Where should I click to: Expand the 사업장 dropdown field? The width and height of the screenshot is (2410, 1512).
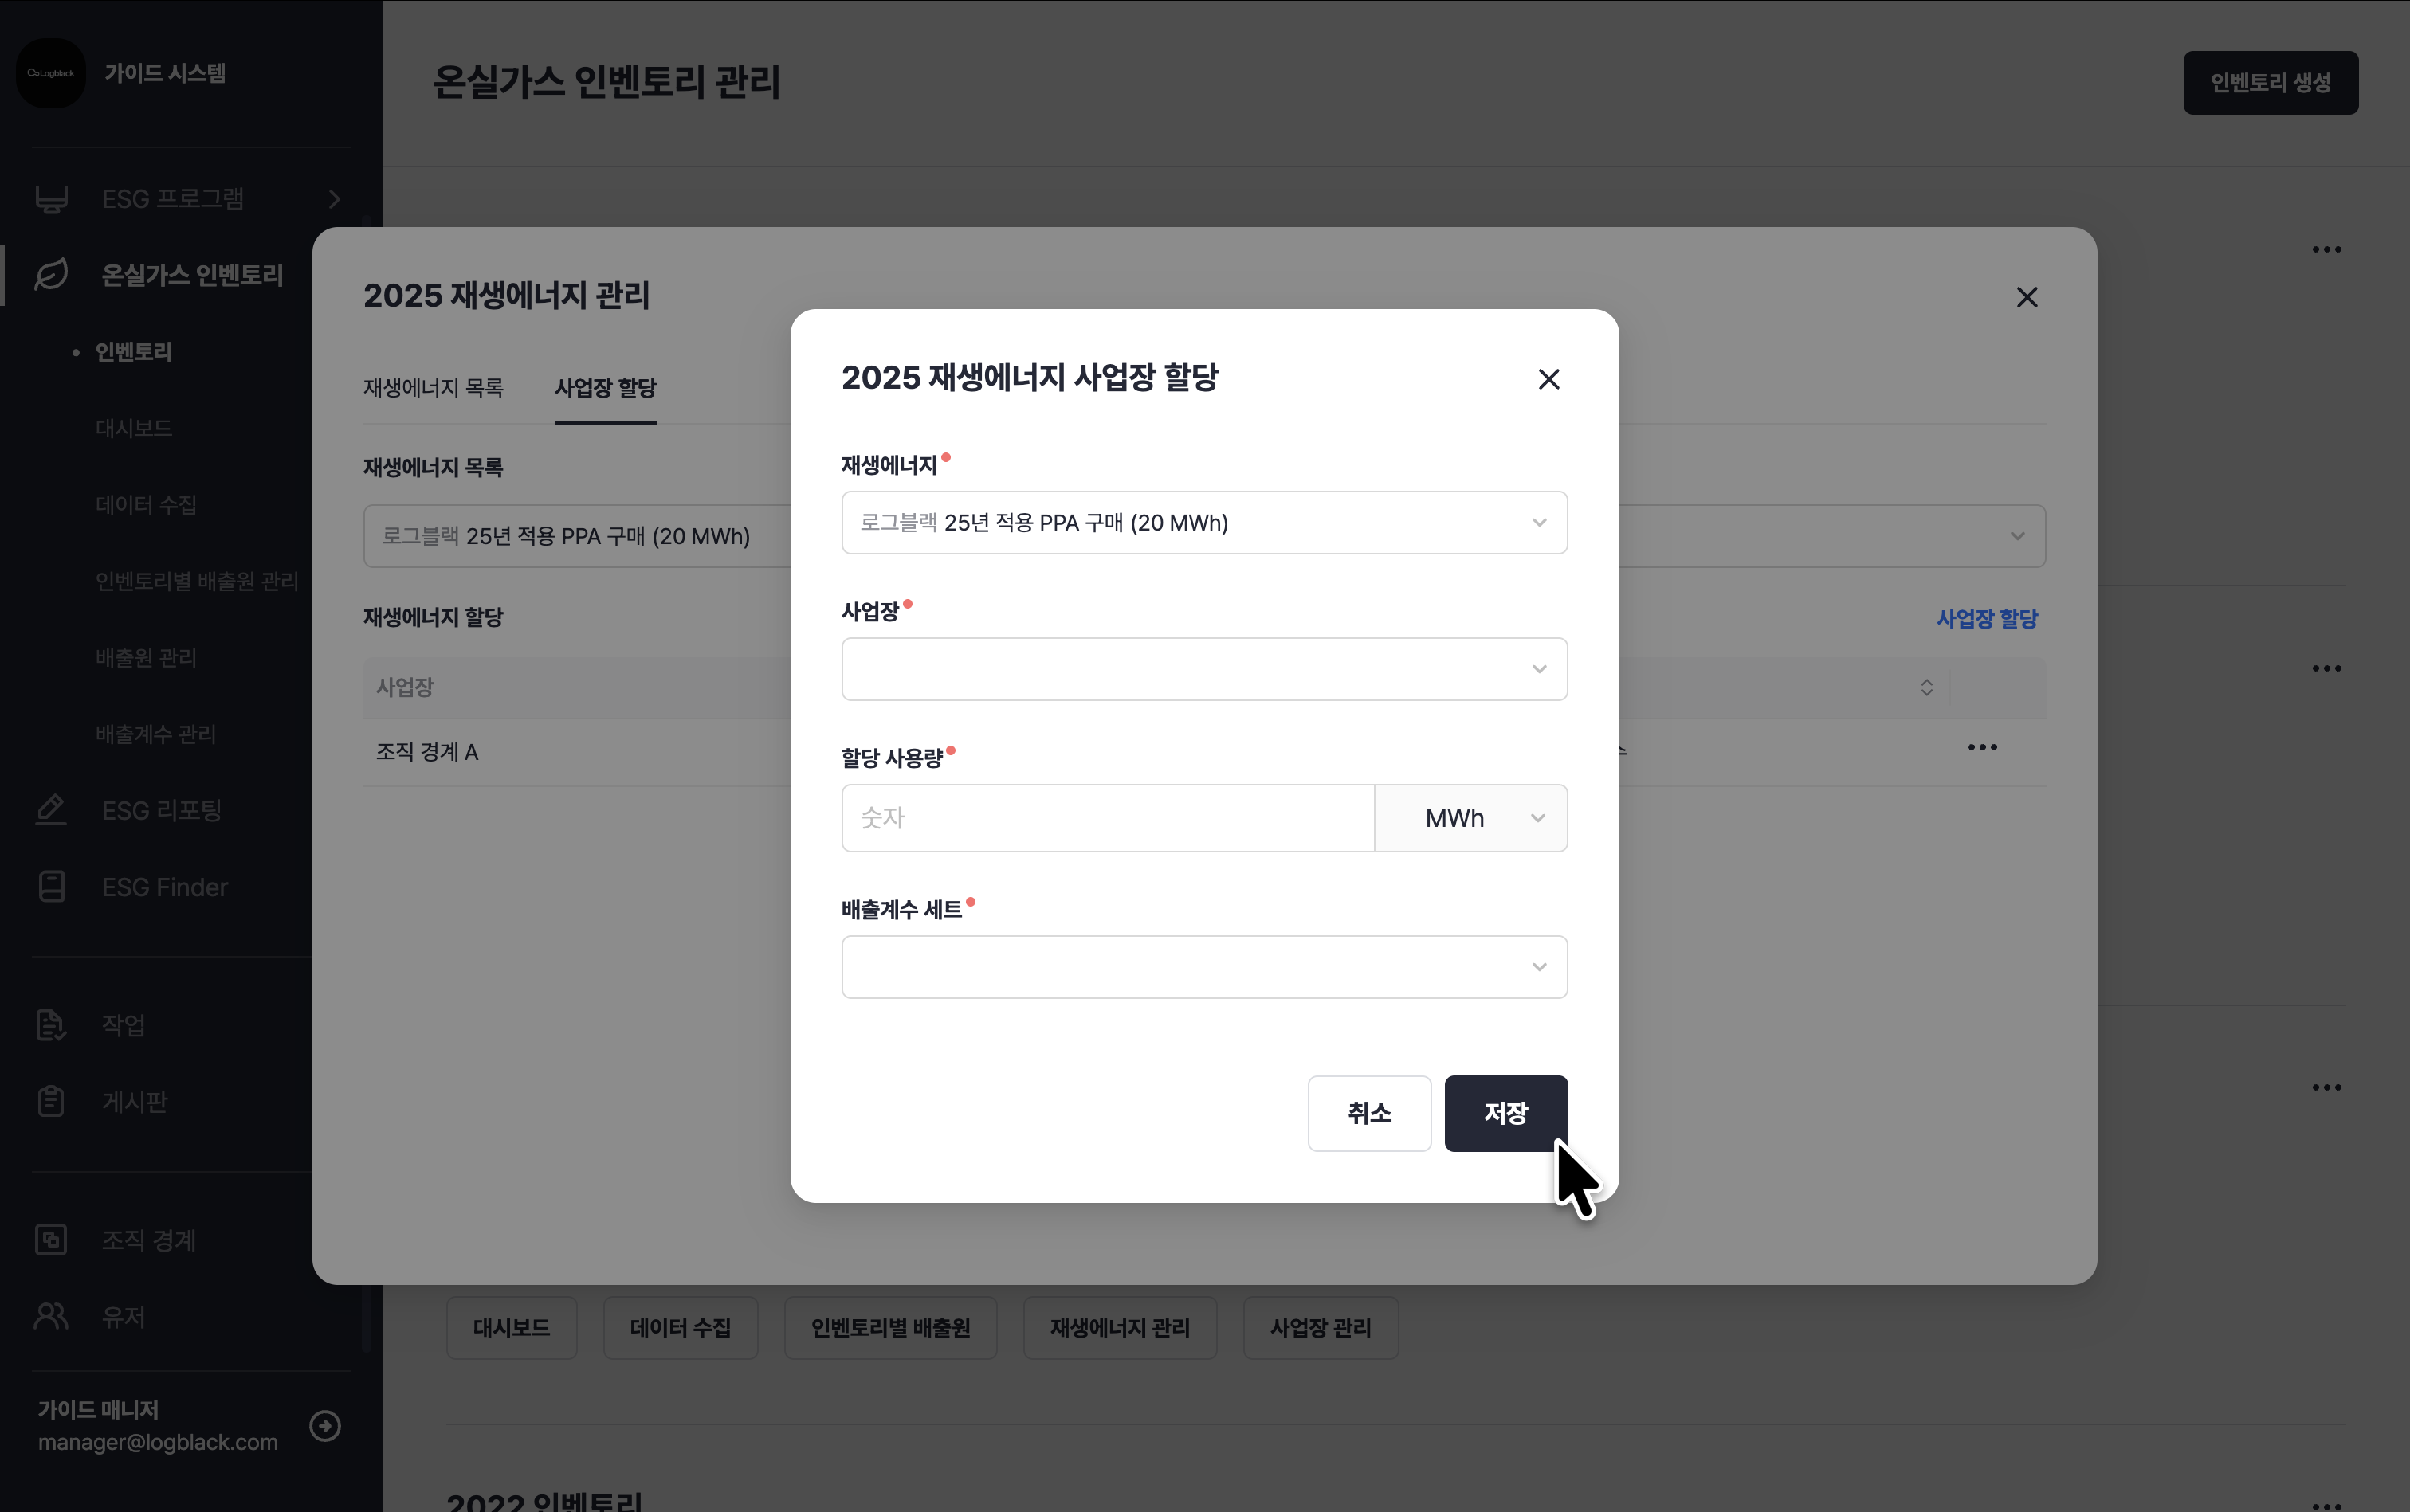(x=1203, y=669)
